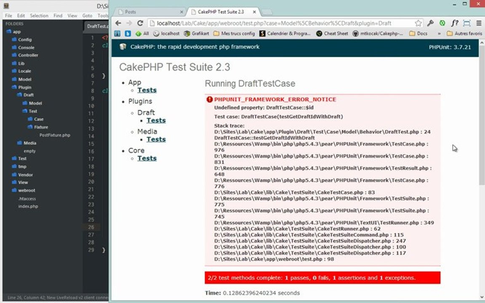This screenshot has width=485, height=303.
Task: Expand the Case folder in sidebar
Action: tap(35, 119)
